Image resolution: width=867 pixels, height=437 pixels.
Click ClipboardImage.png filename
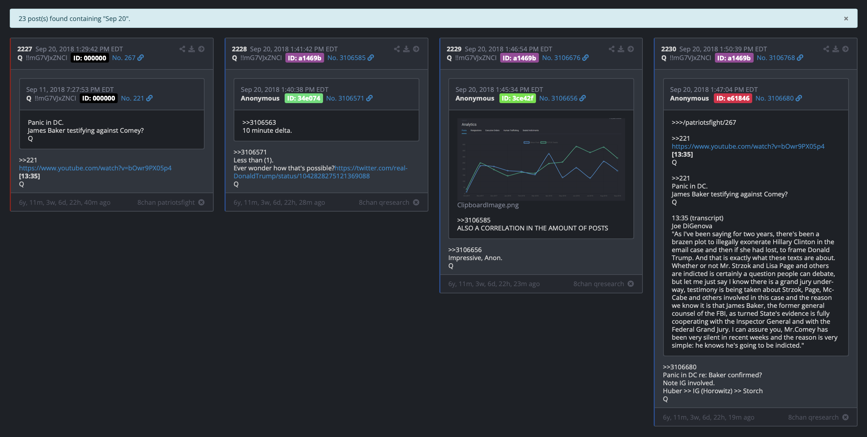(x=488, y=205)
